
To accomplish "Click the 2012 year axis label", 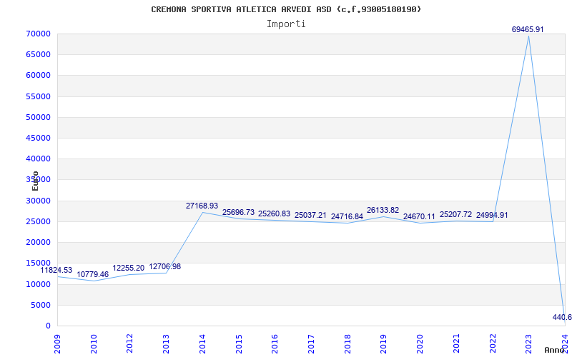I will (x=130, y=343).
